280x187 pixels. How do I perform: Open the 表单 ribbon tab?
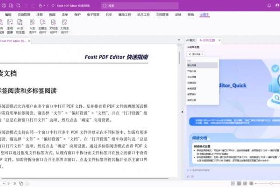tap(65, 14)
